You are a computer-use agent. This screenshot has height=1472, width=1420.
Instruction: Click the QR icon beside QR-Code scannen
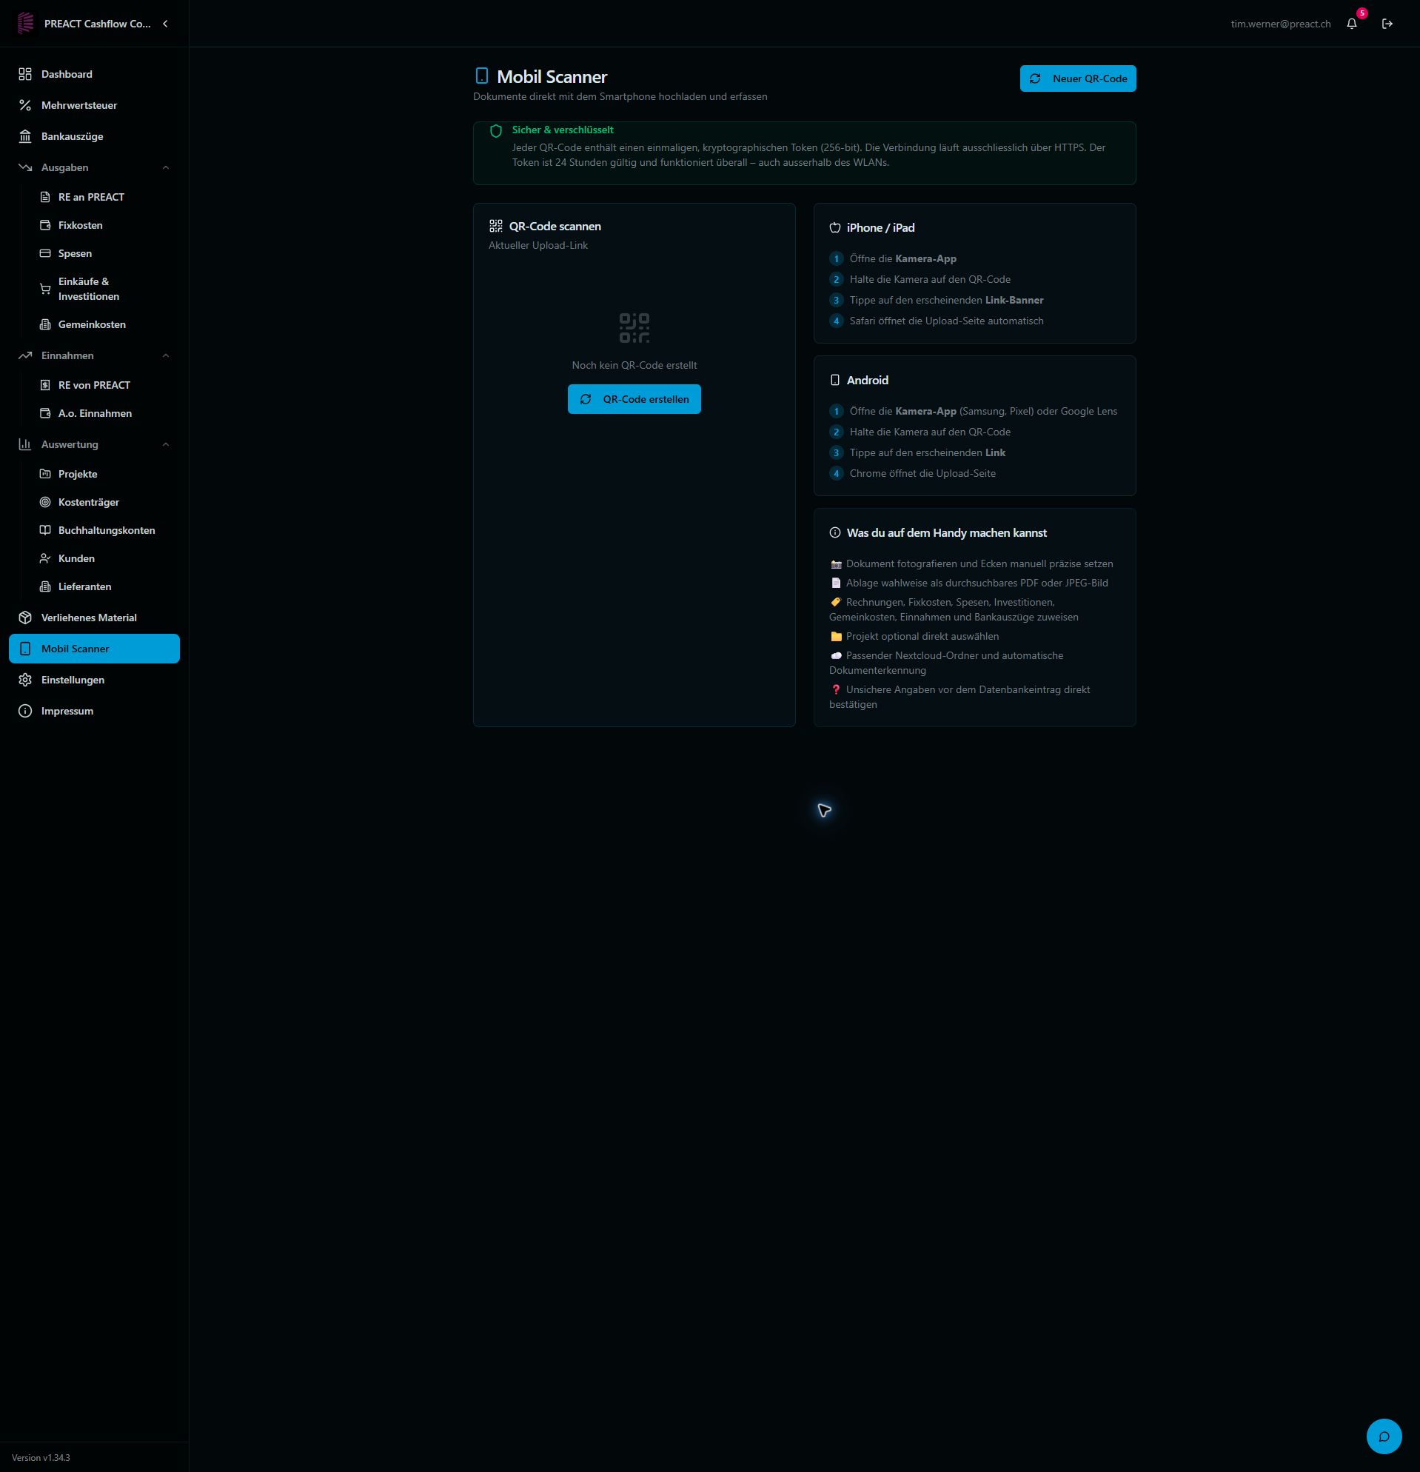point(495,225)
